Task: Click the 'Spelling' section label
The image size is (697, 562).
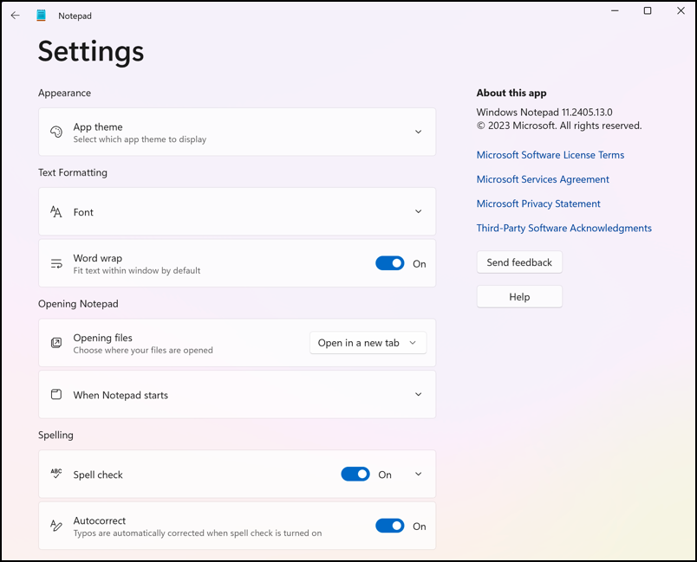Action: pyautogui.click(x=55, y=435)
